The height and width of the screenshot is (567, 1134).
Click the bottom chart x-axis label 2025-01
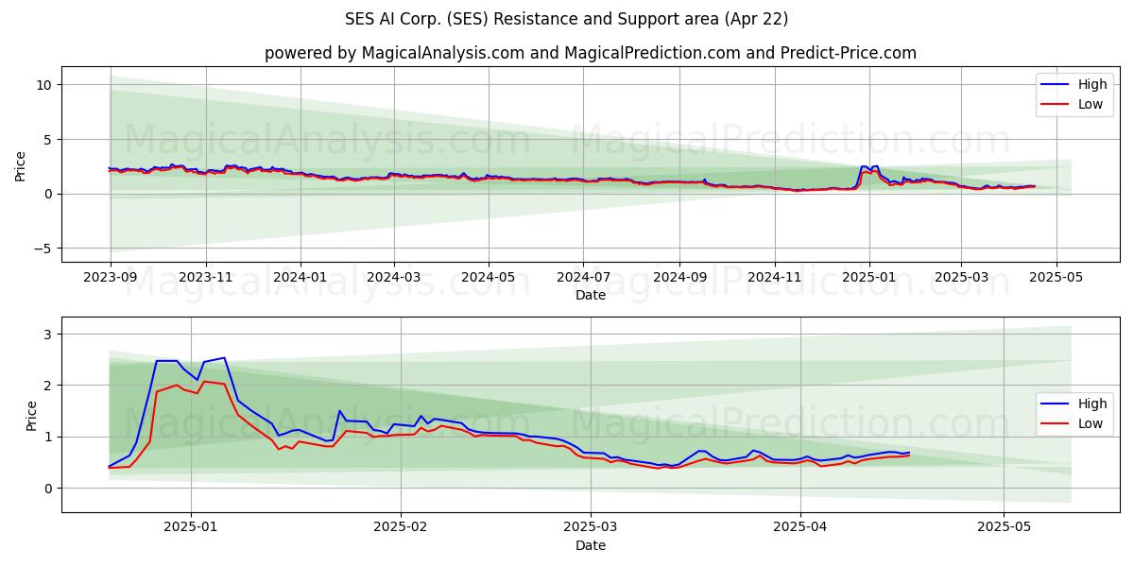tap(191, 528)
